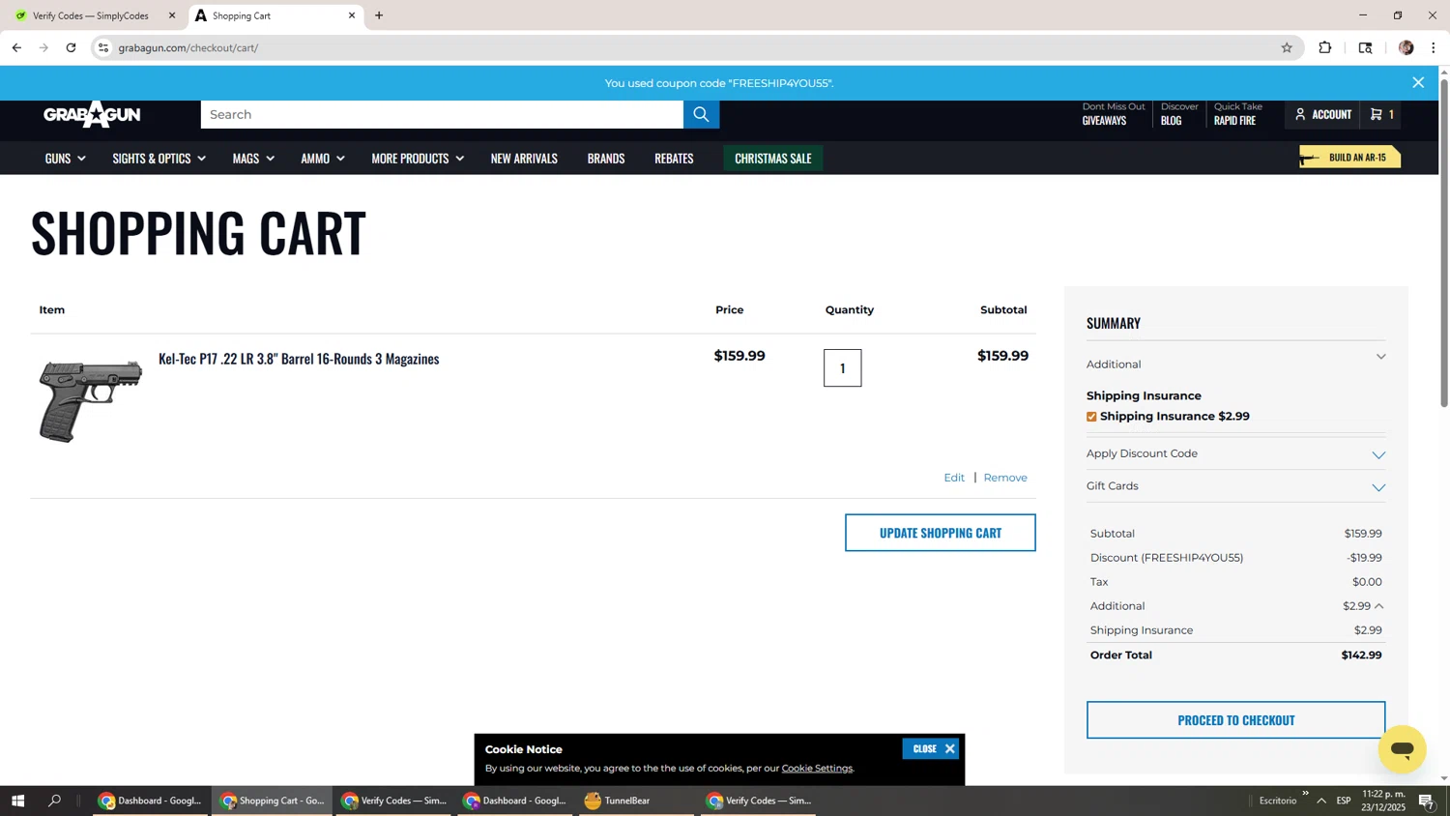The width and height of the screenshot is (1450, 816).
Task: Click the Close button on cookie notice
Action: [930, 749]
